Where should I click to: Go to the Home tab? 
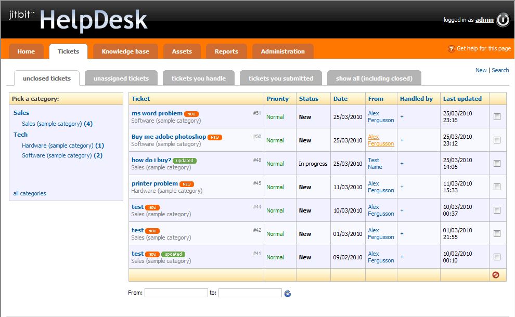(27, 51)
